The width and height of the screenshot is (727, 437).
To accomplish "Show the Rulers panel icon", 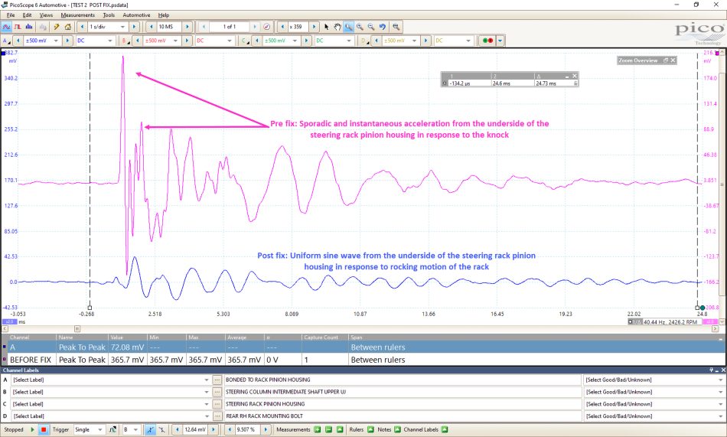I will [370, 429].
